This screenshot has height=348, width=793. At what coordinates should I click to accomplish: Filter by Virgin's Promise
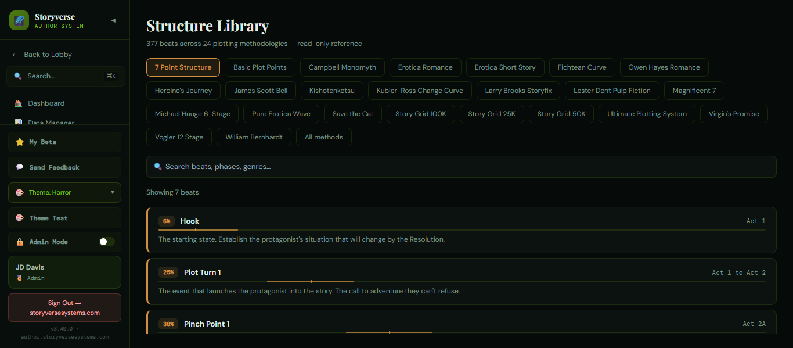tap(734, 114)
